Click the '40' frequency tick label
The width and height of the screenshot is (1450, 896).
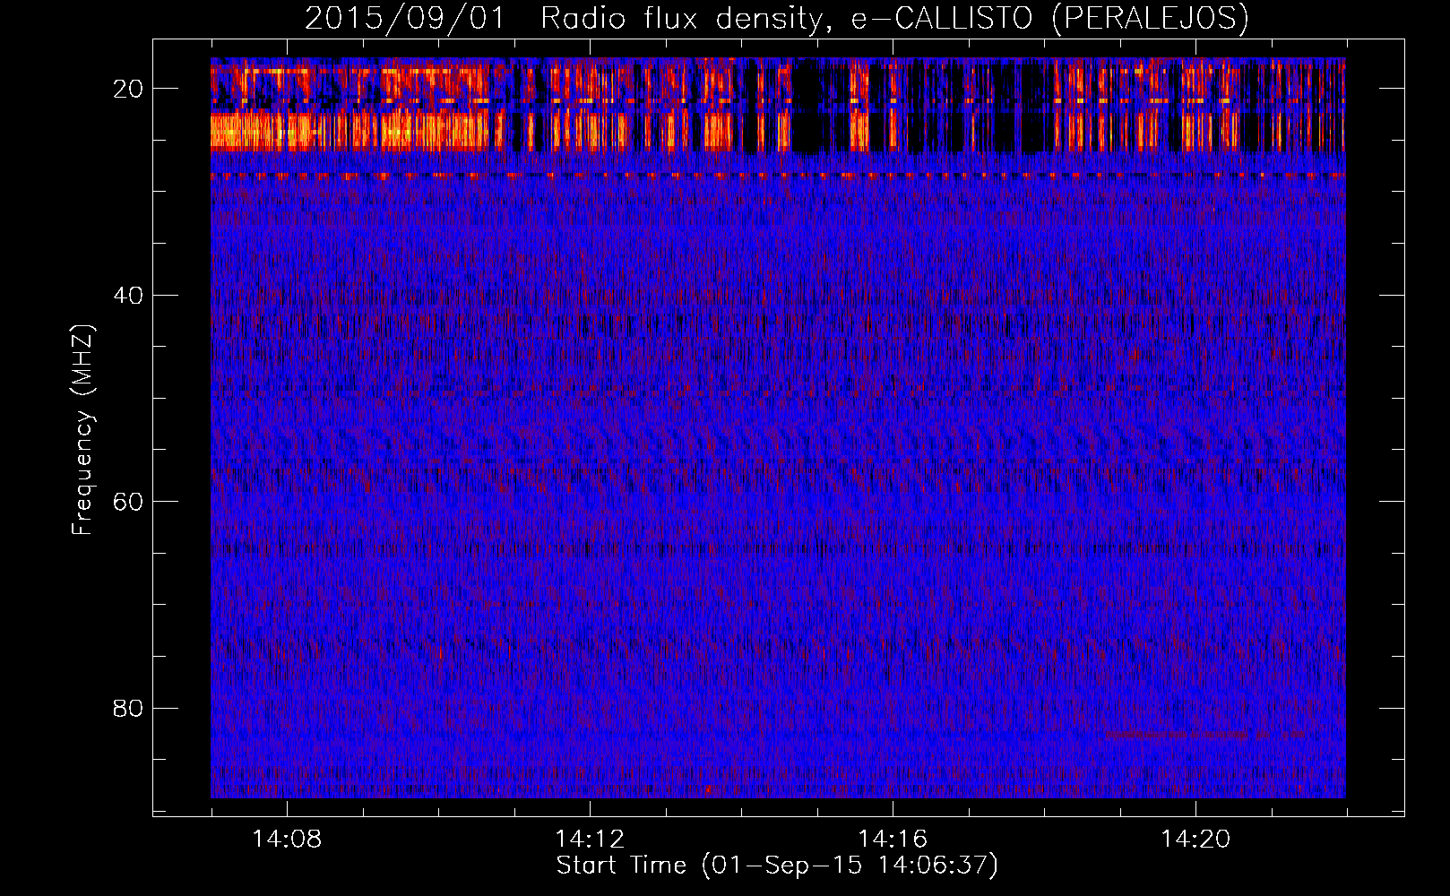pos(128,295)
